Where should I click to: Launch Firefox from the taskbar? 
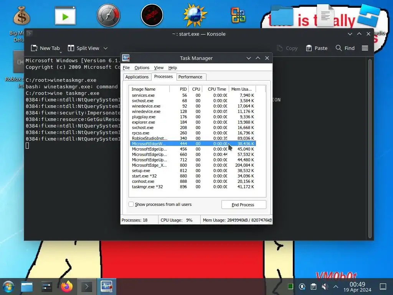[x=67, y=287]
